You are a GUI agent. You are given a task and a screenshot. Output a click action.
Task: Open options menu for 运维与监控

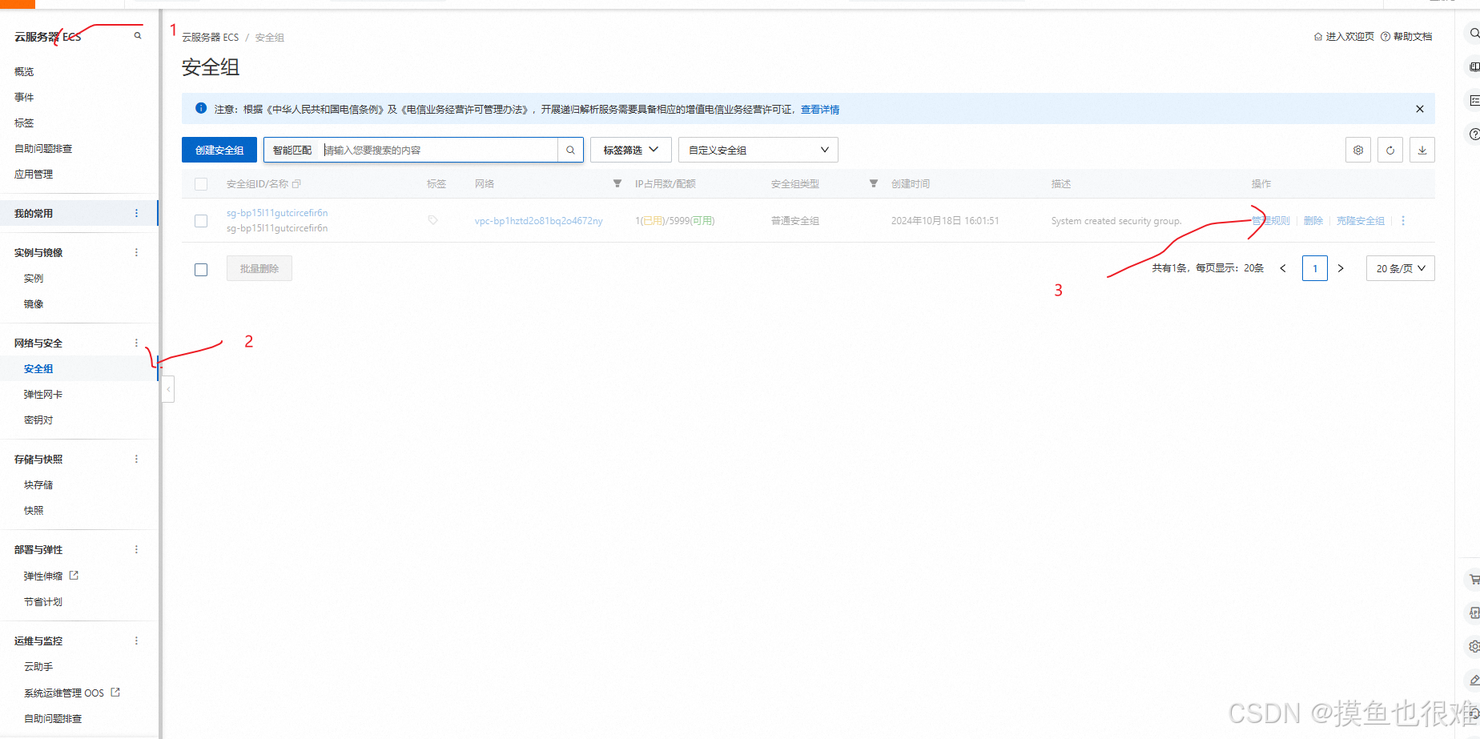136,641
